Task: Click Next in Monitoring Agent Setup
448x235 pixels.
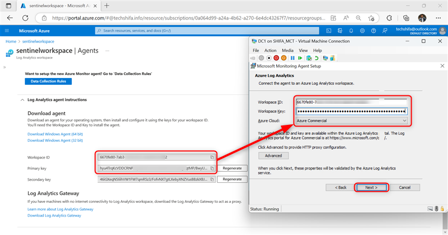Action: (371, 188)
